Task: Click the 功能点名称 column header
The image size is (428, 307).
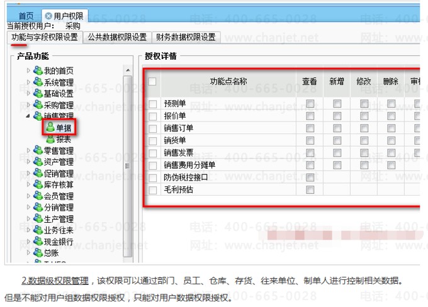Action: [228, 81]
